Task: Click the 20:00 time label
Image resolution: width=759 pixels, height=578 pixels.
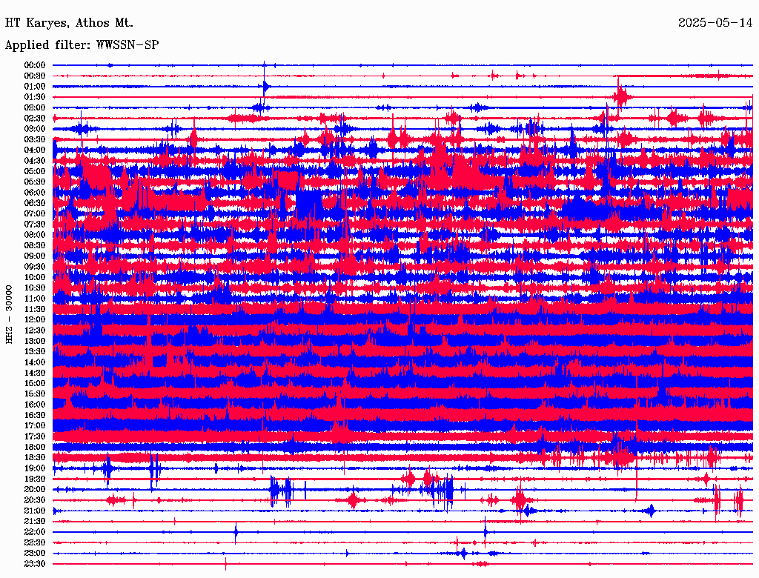Action: tap(35, 490)
